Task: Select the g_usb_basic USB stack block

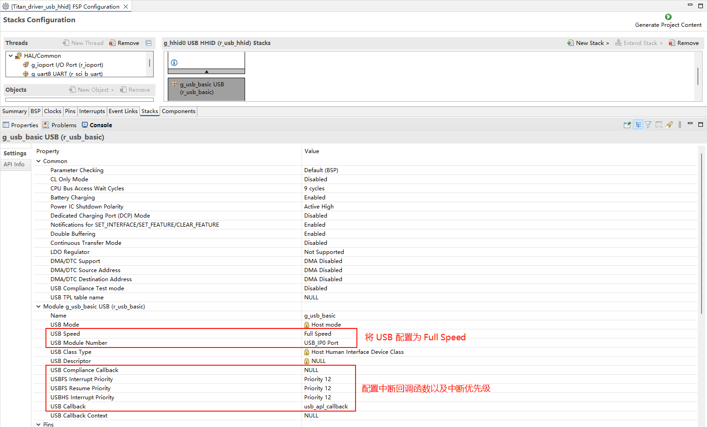Action: (x=206, y=88)
